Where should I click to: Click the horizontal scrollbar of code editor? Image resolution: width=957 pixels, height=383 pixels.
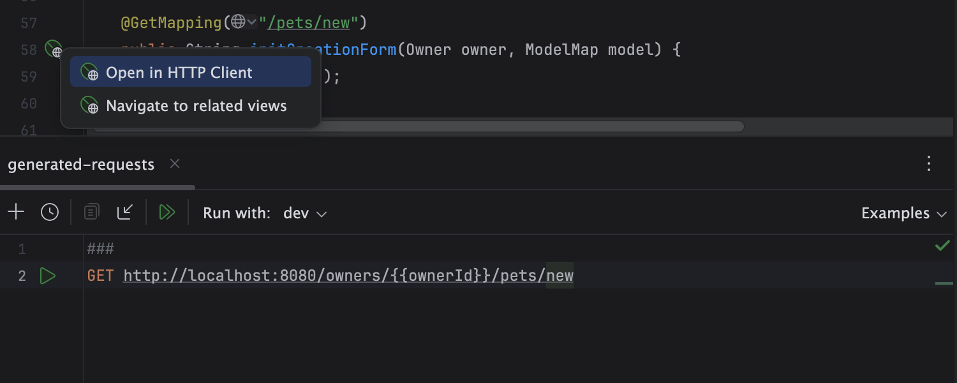(x=419, y=126)
